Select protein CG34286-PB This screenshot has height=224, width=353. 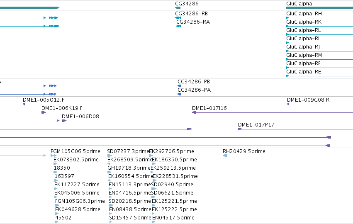pyautogui.click(x=194, y=81)
